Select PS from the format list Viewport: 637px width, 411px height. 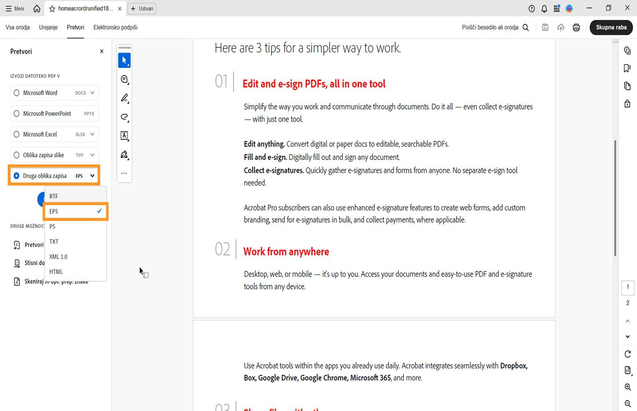pyautogui.click(x=52, y=226)
